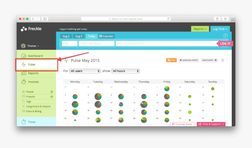
Task: Click the pie chart for Wednesday May 13
Action: (121, 104)
